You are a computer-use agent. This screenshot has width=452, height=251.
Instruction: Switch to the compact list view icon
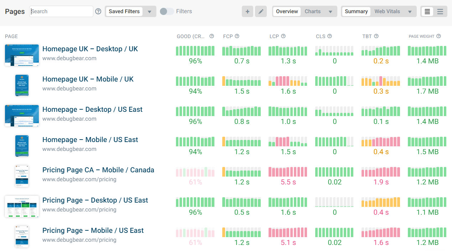click(440, 11)
